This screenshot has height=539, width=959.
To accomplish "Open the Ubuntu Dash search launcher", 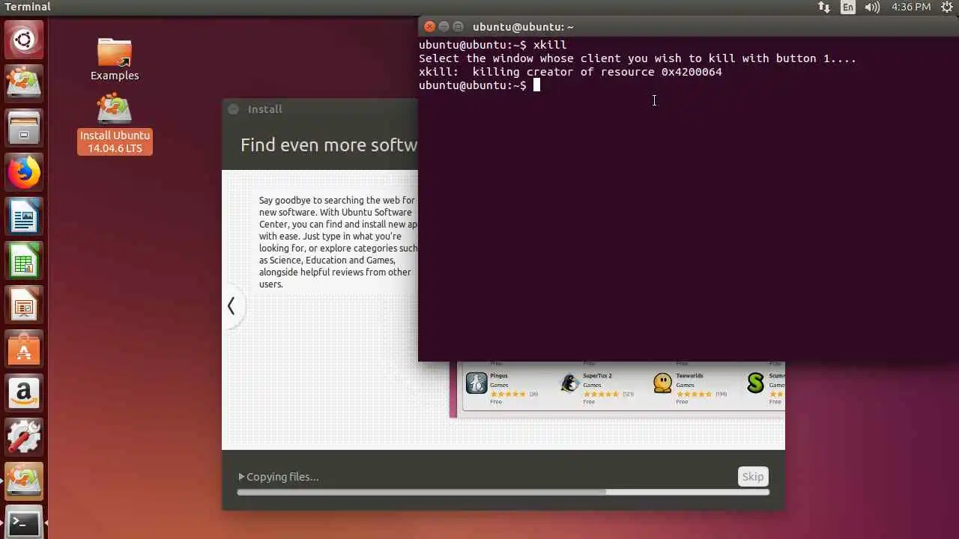I will [x=24, y=40].
